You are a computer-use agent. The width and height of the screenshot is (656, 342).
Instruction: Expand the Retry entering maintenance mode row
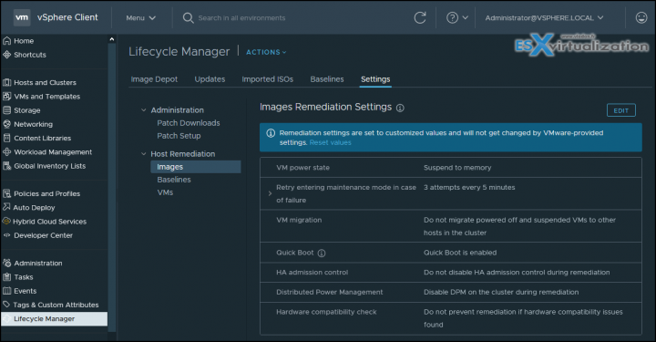(x=270, y=193)
